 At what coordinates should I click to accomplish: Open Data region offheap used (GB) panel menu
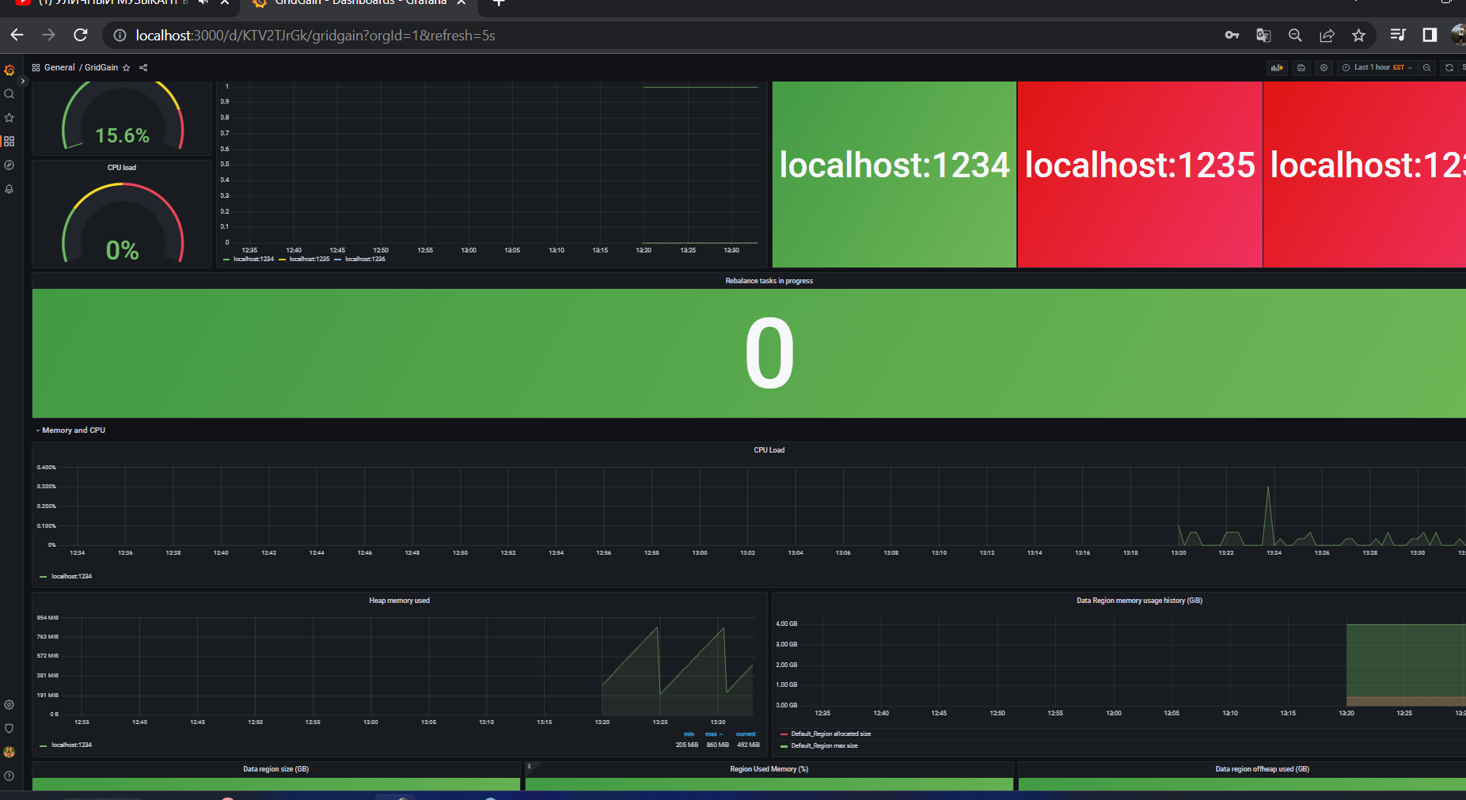1262,769
